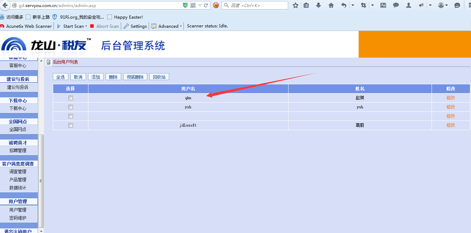This screenshot has height=233, width=471.
Task: Click the 删除 button
Action: tap(113, 77)
